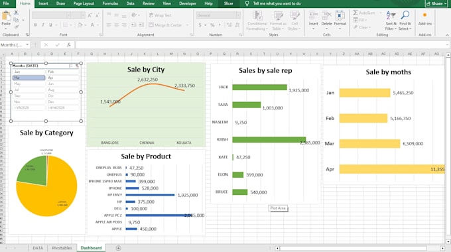Image resolution: width=451 pixels, height=252 pixels.
Task: Click the AutoSum sigma icon
Action: pyautogui.click(x=355, y=13)
